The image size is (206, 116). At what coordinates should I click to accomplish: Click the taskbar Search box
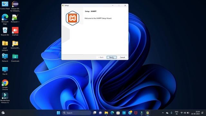click(x=77, y=113)
